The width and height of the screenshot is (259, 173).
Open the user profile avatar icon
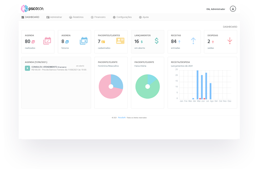point(233,9)
